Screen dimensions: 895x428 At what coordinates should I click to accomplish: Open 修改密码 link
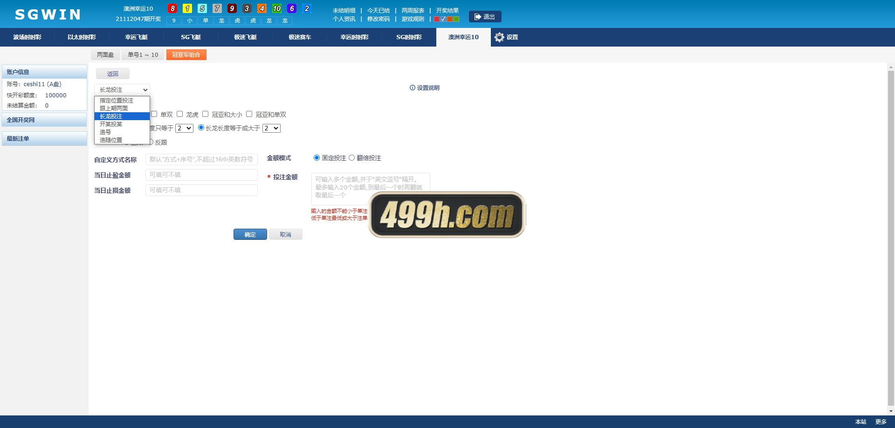[x=378, y=19]
